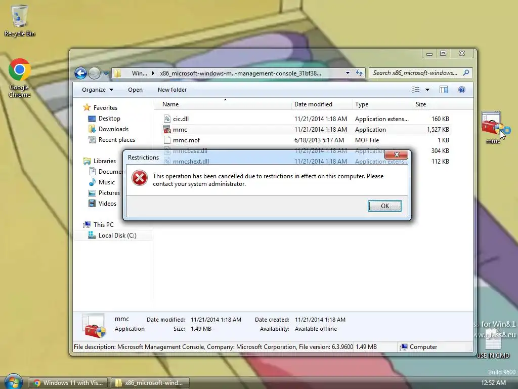Click the Back arrow in Explorer

coord(80,73)
